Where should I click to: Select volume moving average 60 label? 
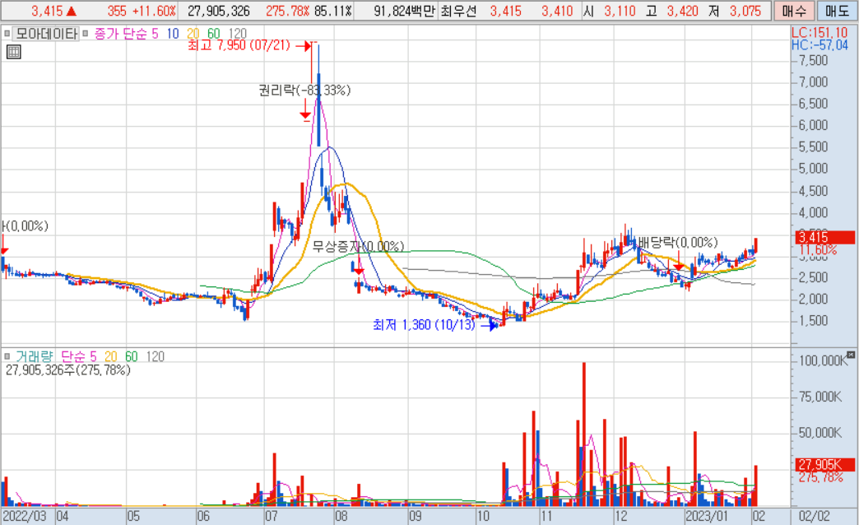point(132,357)
